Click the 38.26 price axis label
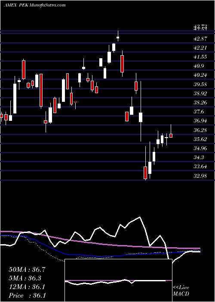 coord(200,103)
